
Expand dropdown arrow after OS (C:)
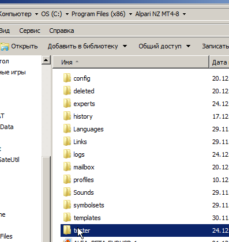(67, 14)
